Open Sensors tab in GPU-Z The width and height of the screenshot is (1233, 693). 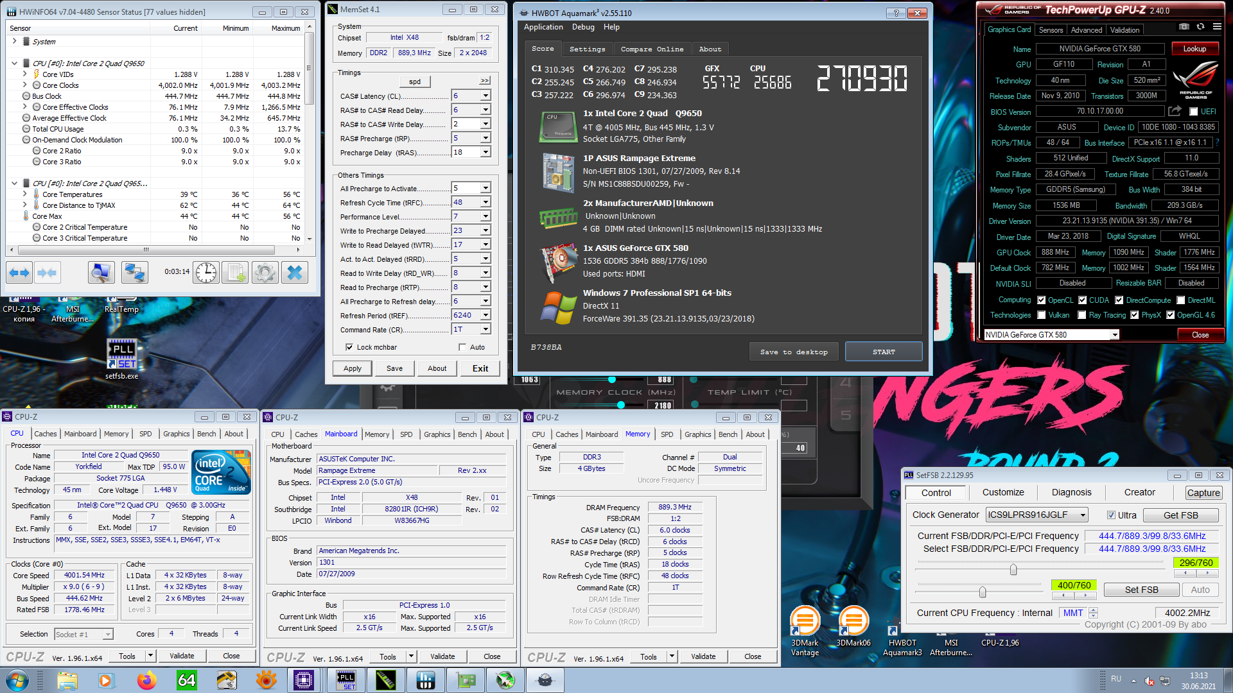(x=1051, y=30)
